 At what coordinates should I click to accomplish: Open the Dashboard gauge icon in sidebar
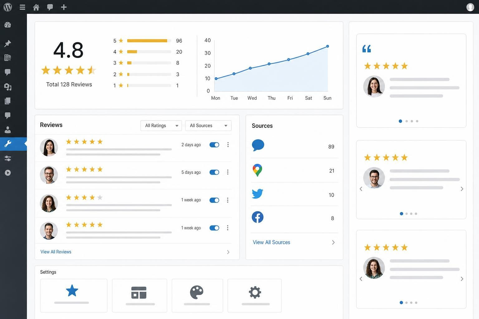click(8, 25)
